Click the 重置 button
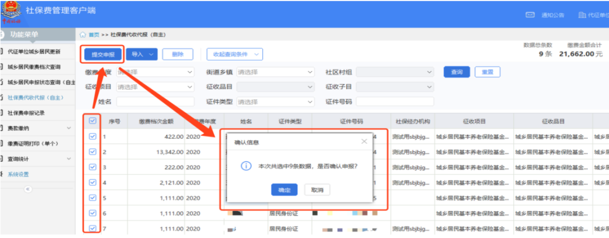 click(487, 72)
